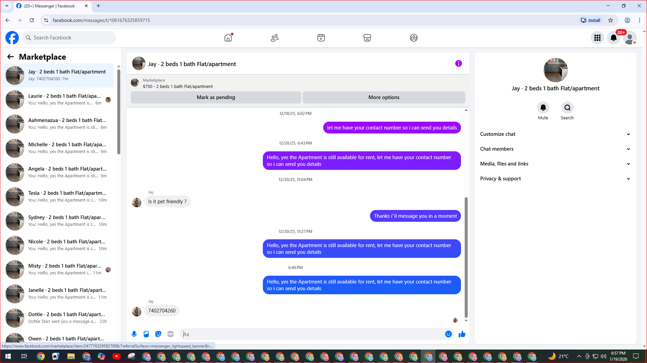This screenshot has width=647, height=363.
Task: Open the Friends icon in top navigation
Action: (x=275, y=38)
